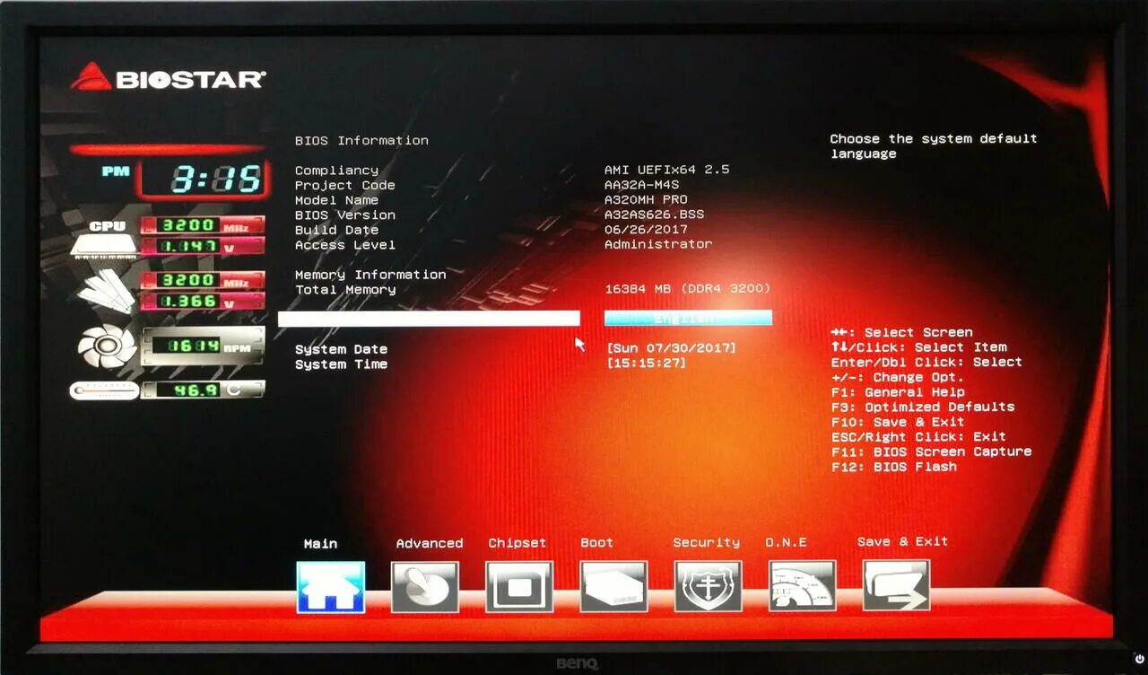Click the 16384 MB (DDR4 3200) value

point(688,289)
